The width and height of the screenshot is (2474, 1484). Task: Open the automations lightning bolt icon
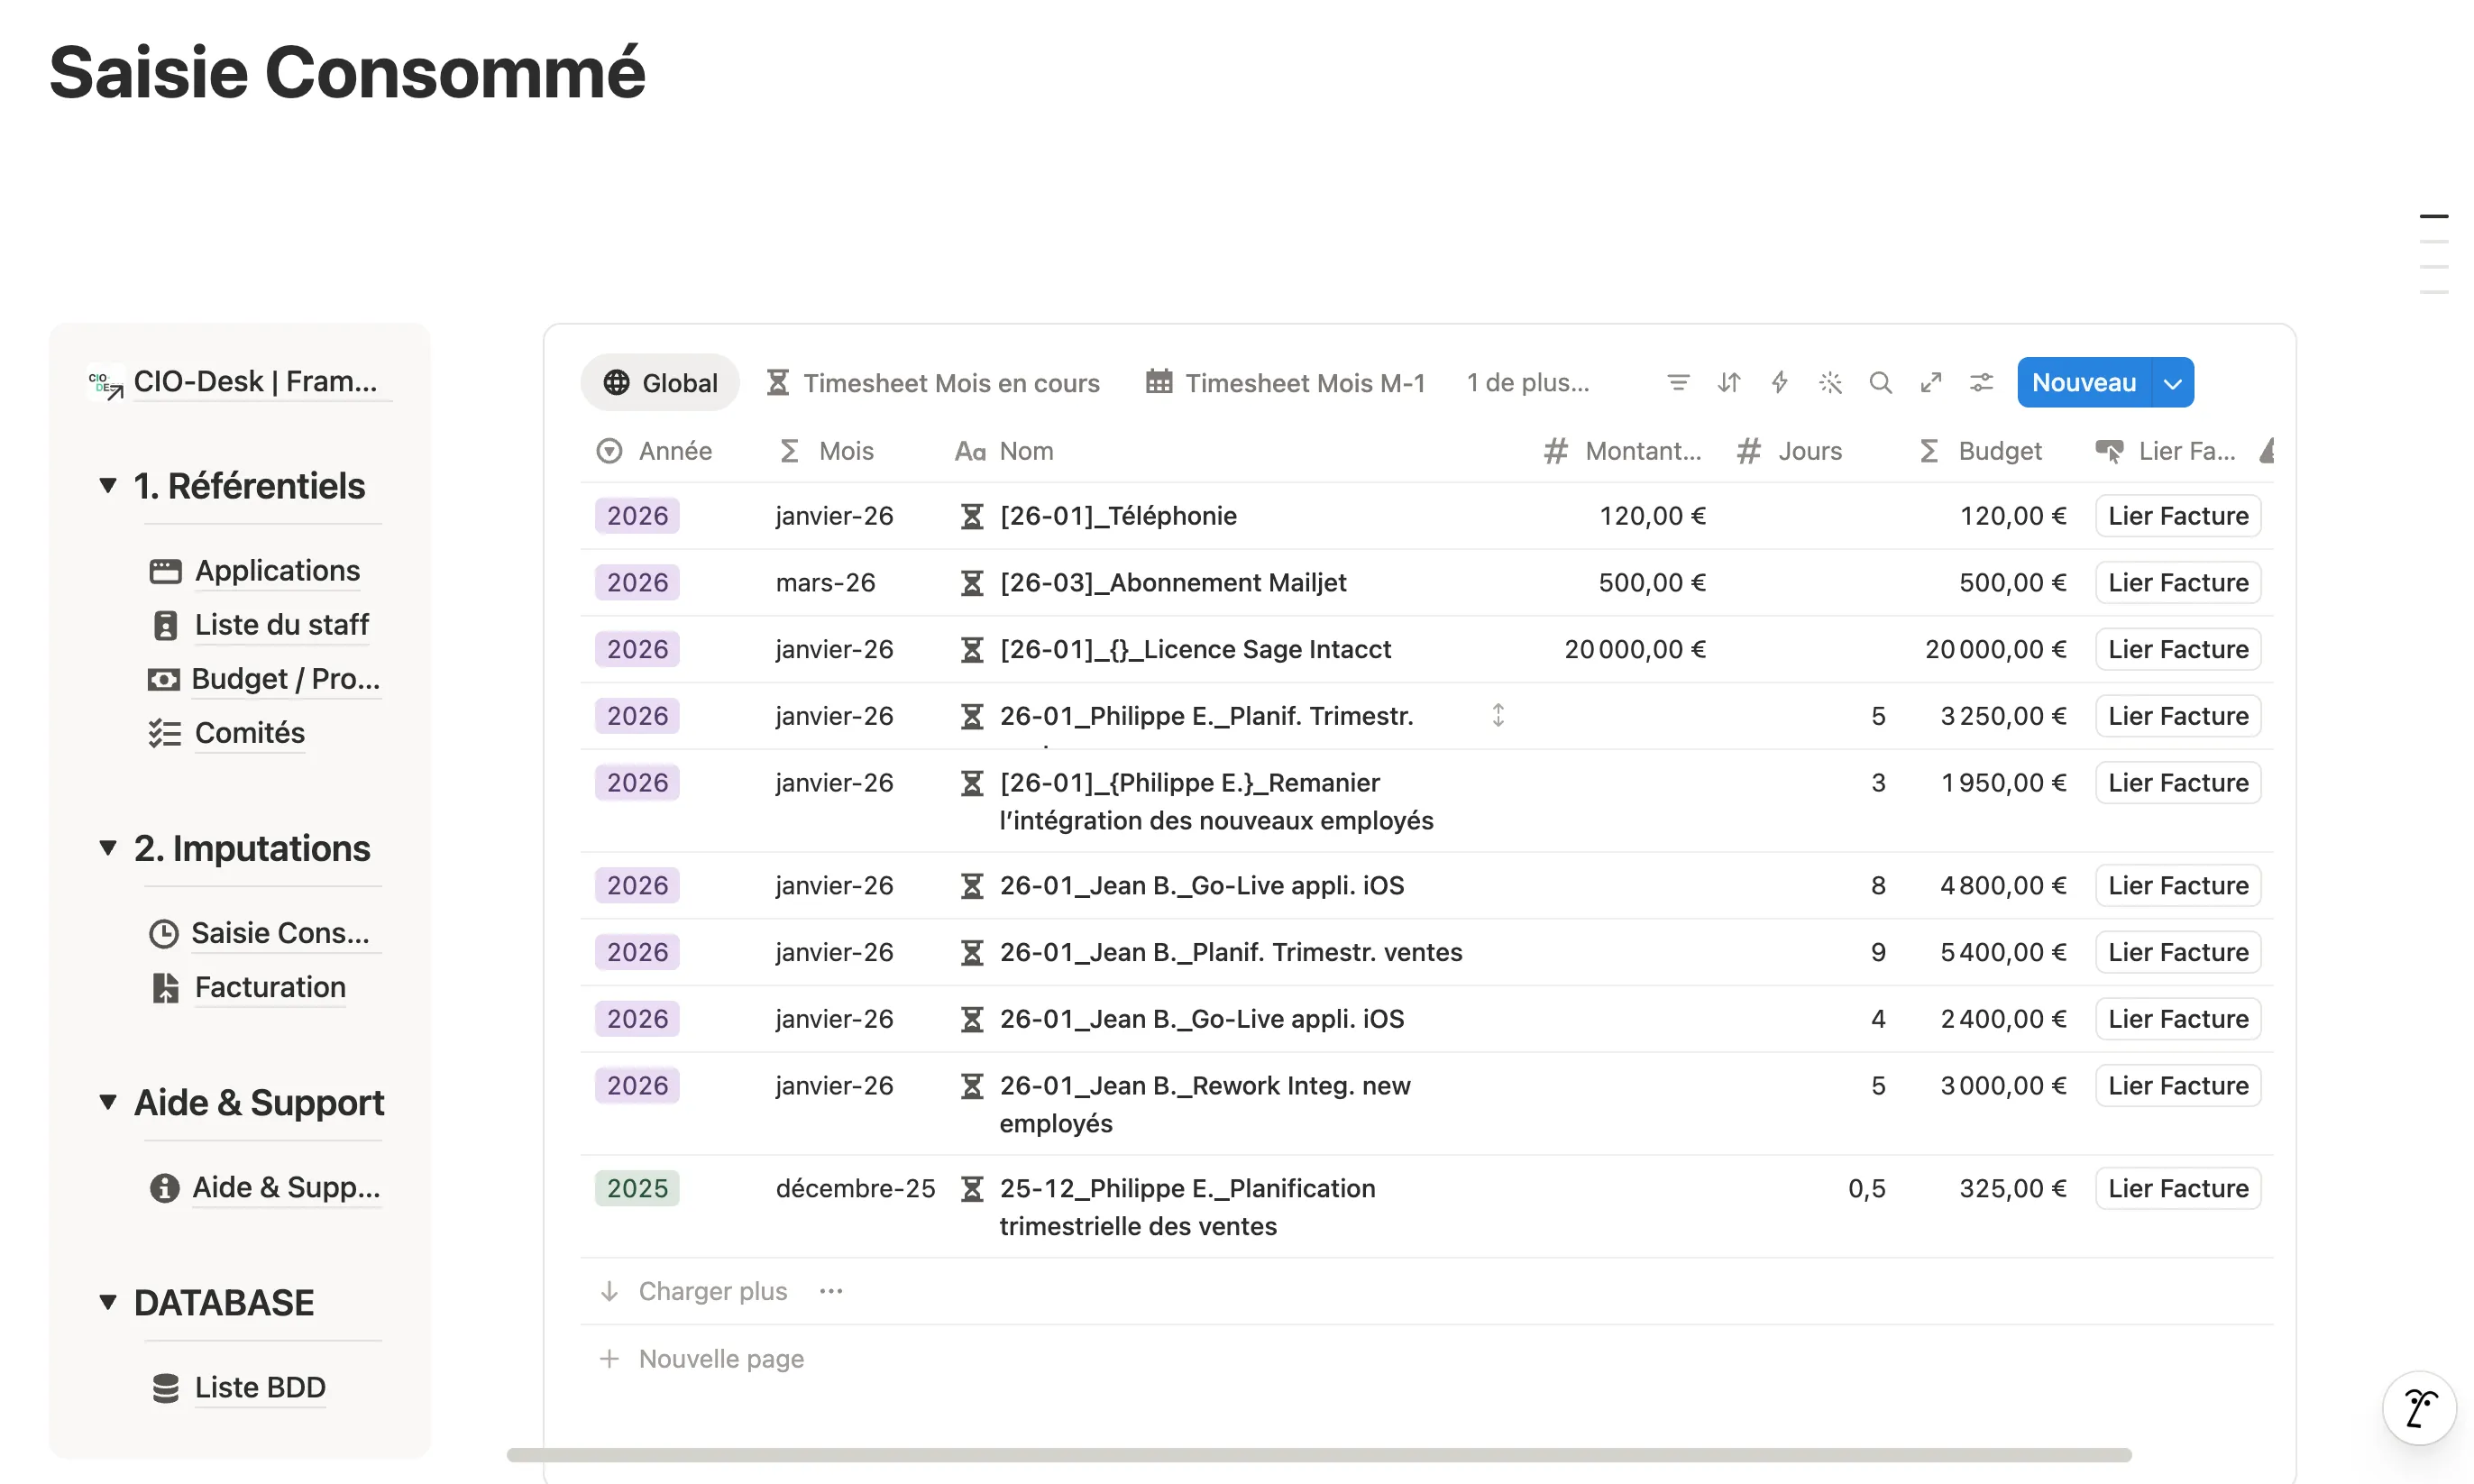click(1779, 382)
